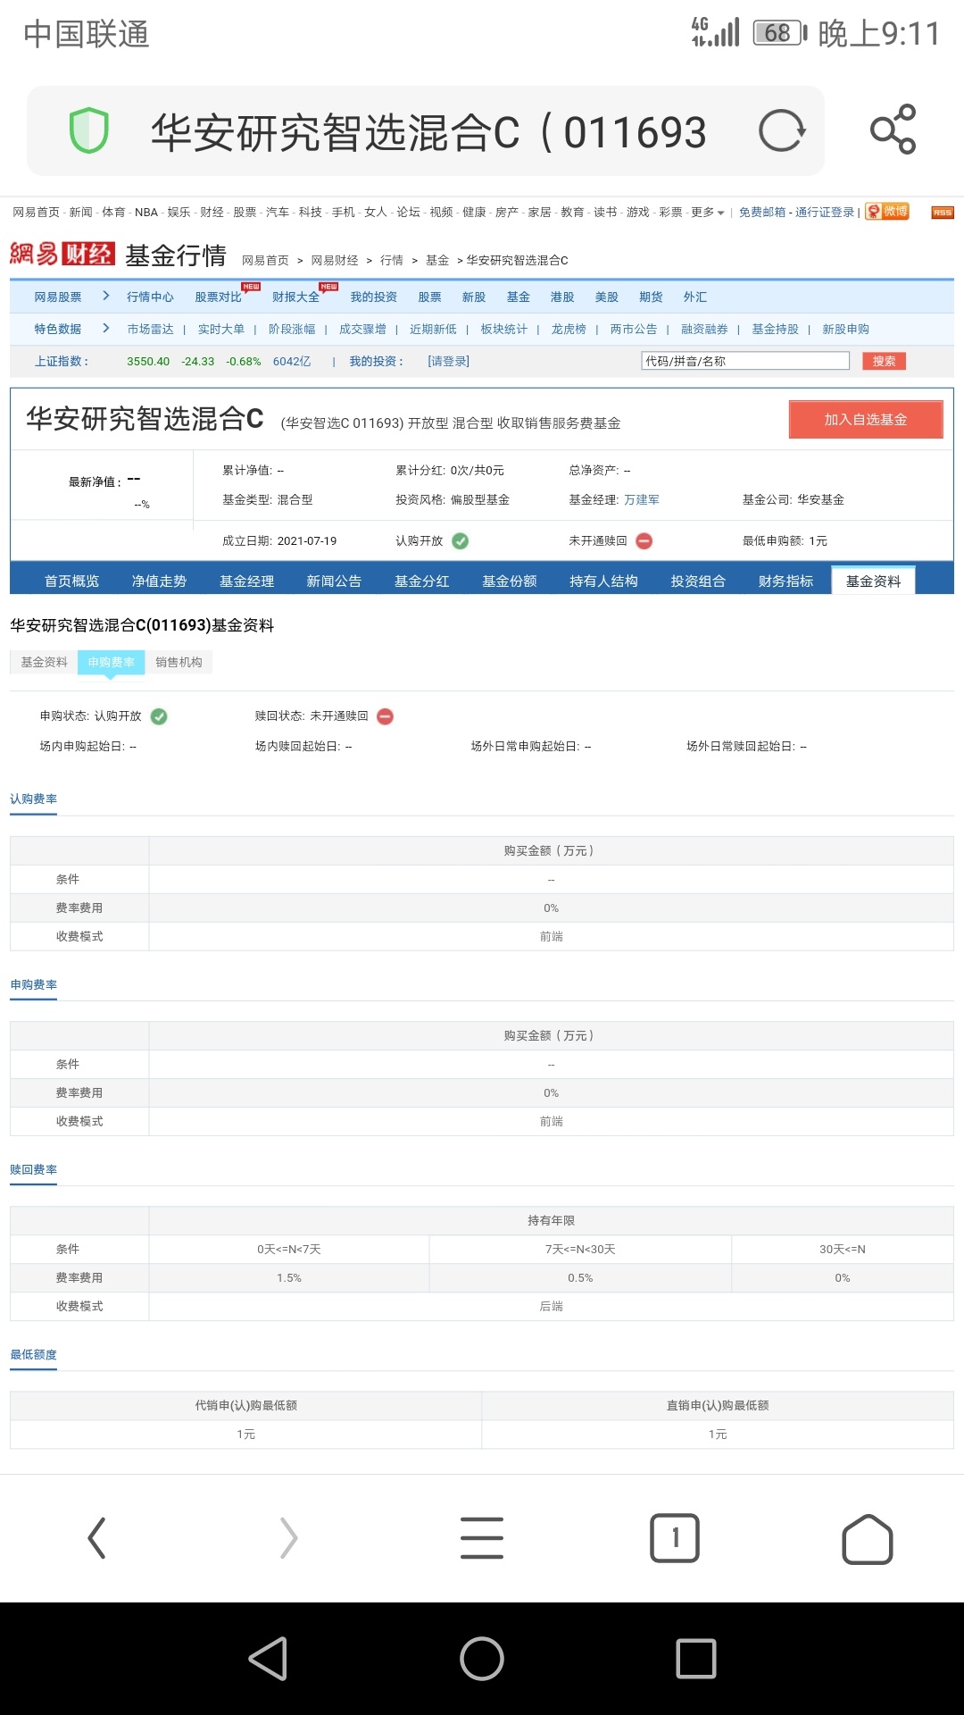Click the address bar showing 华安研究智选混合C
The height and width of the screenshot is (1715, 964).
[x=426, y=131]
